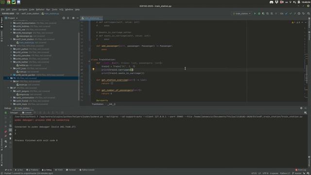Image resolution: width=311 pixels, height=175 pixels.
Task: Click the volume icon in system tray
Action: [x=294, y=2]
